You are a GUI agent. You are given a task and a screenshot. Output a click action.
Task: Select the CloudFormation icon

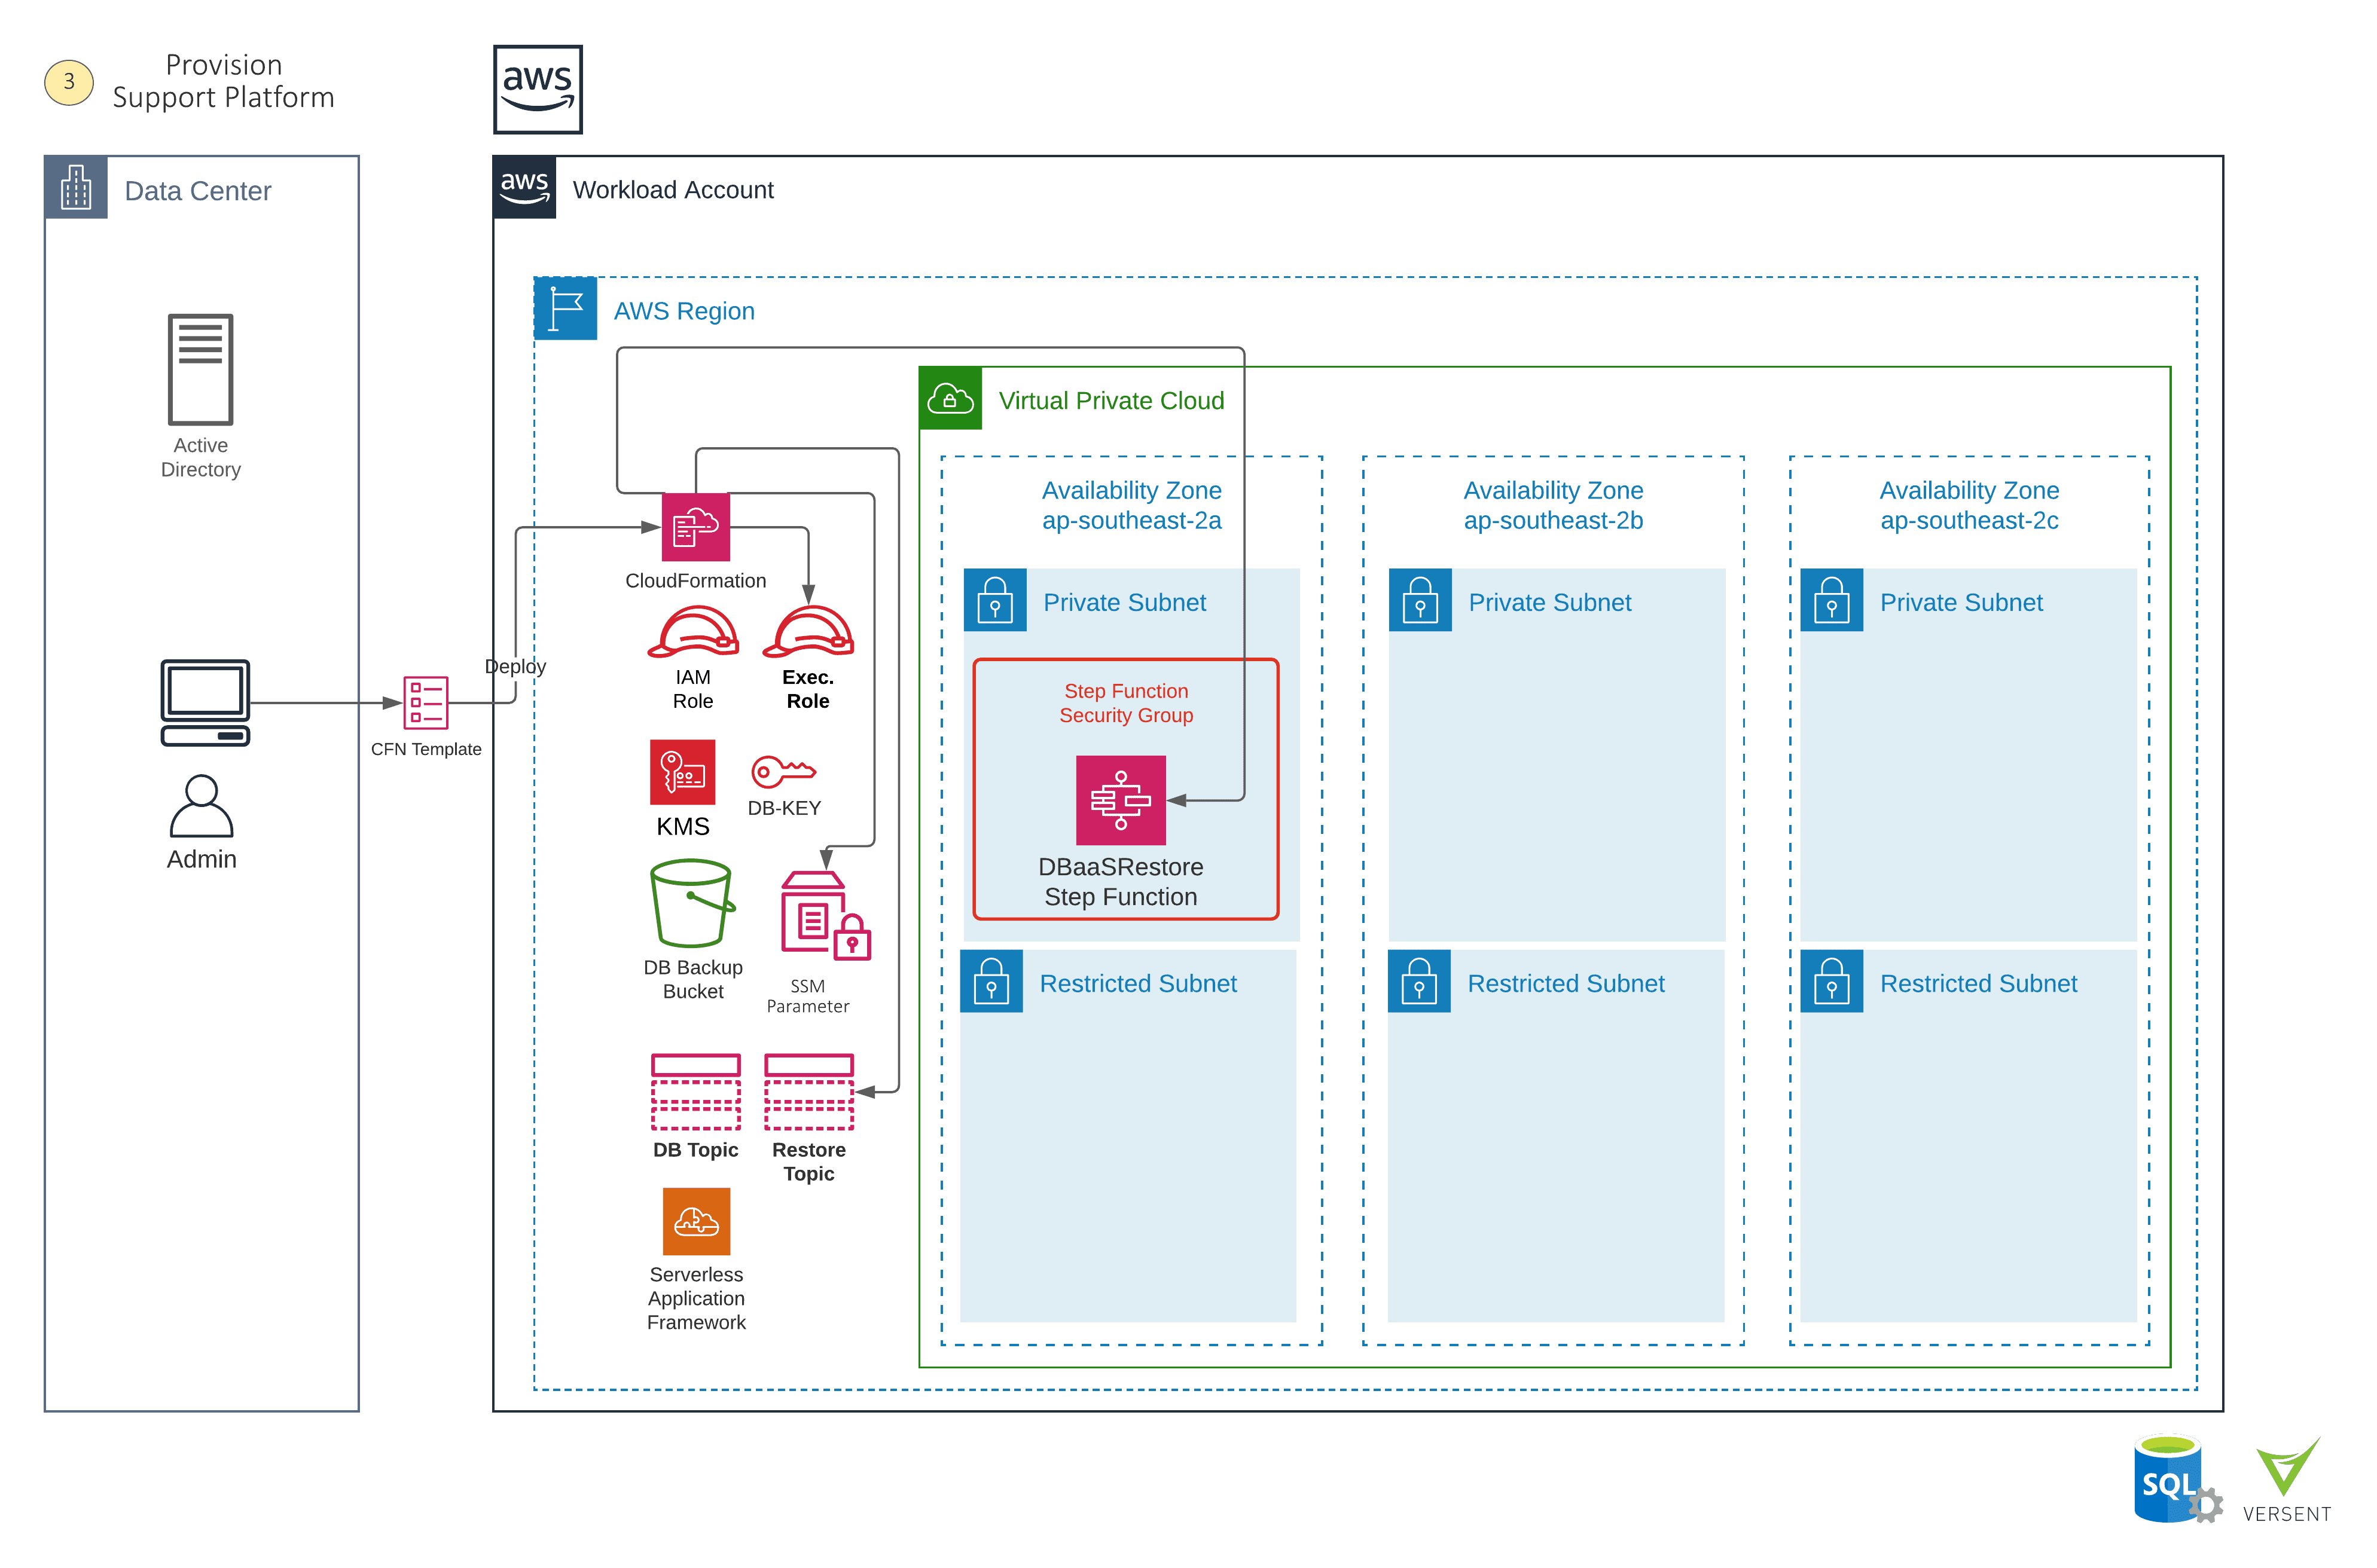[695, 527]
